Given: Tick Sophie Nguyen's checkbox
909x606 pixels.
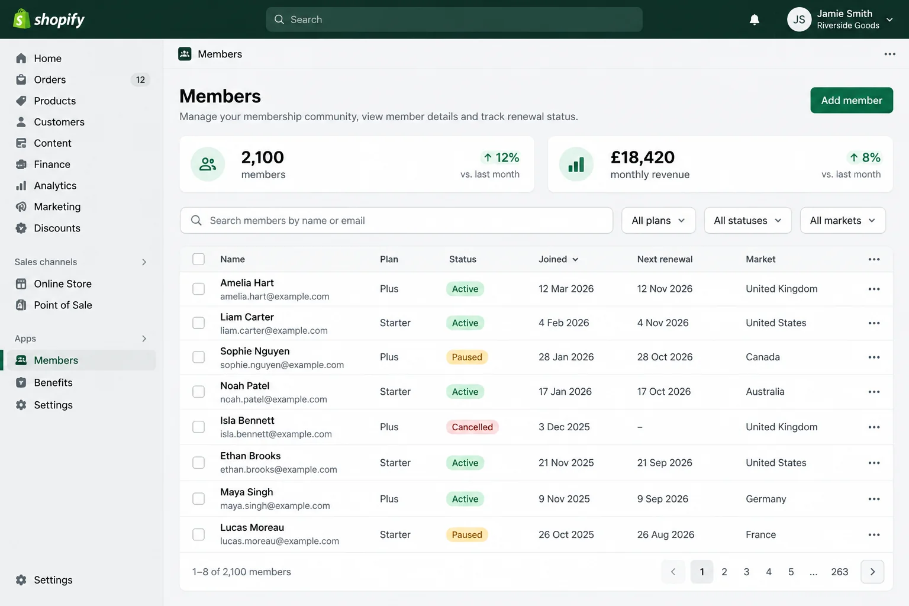Looking at the screenshot, I should 199,357.
